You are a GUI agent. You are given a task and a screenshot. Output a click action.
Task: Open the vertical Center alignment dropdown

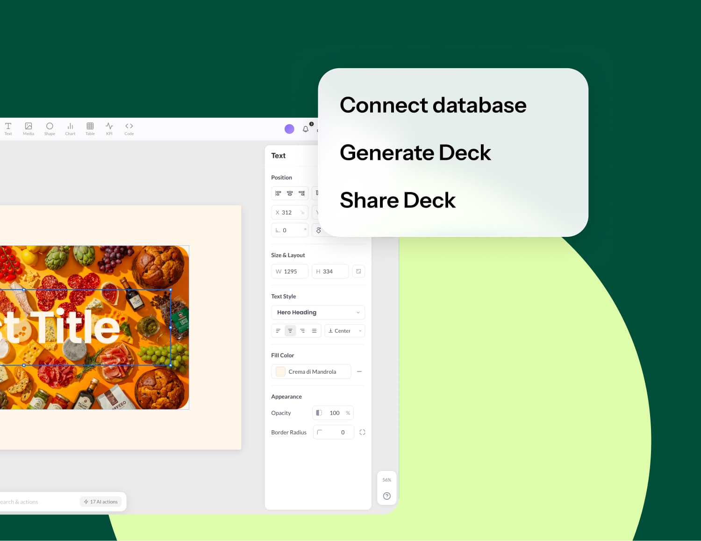344,331
